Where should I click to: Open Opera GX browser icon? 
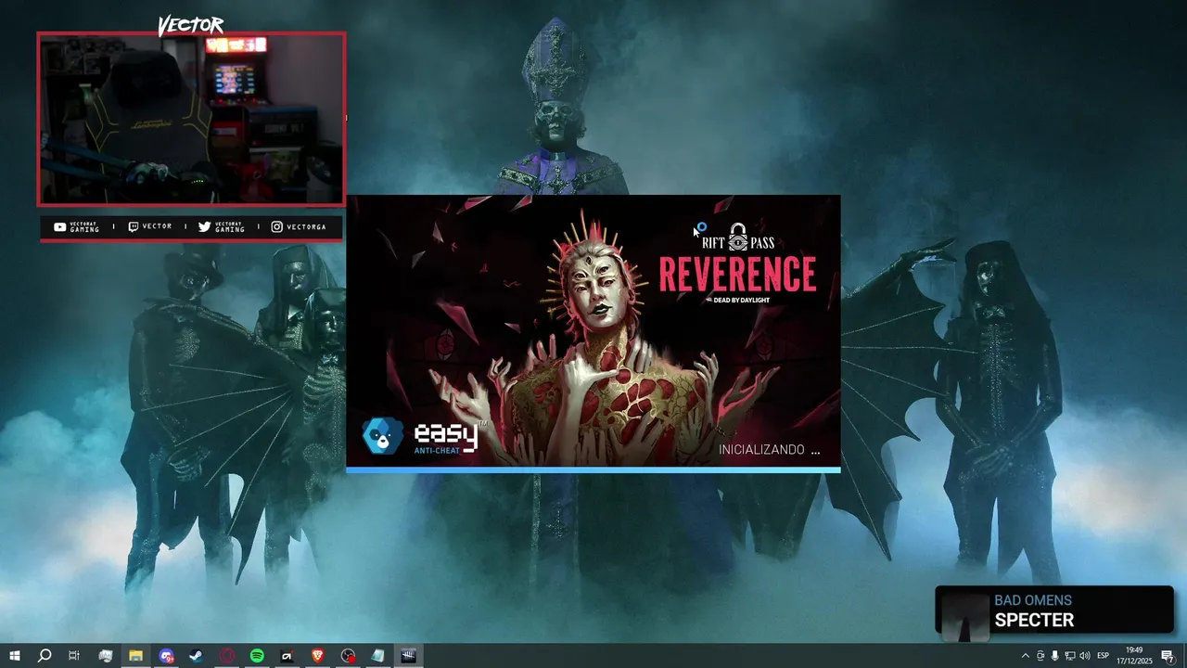(x=227, y=656)
